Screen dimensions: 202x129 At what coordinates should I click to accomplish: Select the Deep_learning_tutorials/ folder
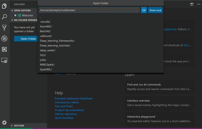[101, 45]
